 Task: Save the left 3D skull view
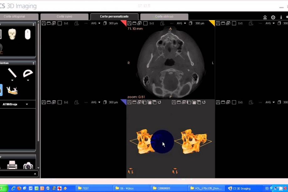click(129, 102)
